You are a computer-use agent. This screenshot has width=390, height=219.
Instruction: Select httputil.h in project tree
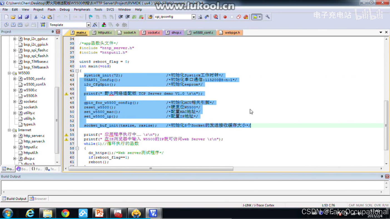[31, 153]
